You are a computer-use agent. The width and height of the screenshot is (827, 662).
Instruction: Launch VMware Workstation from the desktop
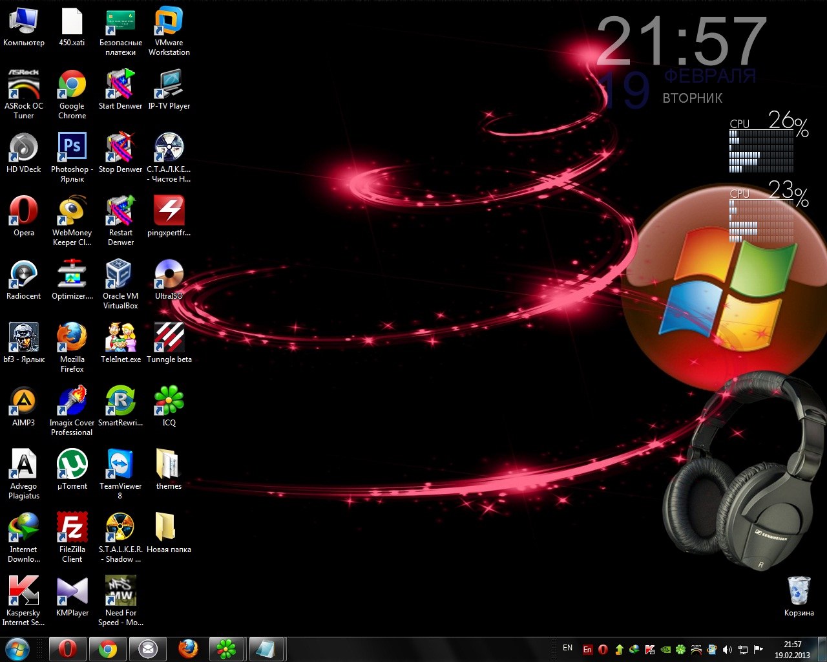169,21
